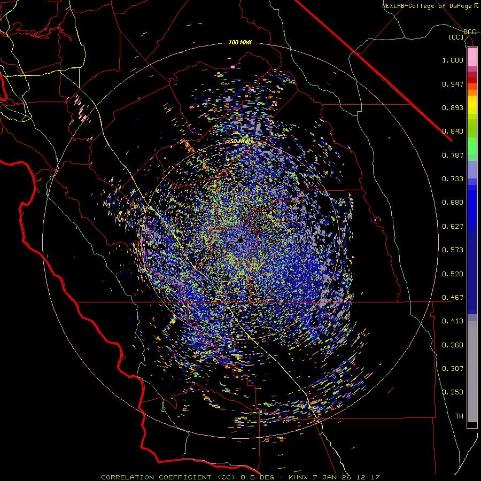Click the 0.253 scale value

point(453,392)
